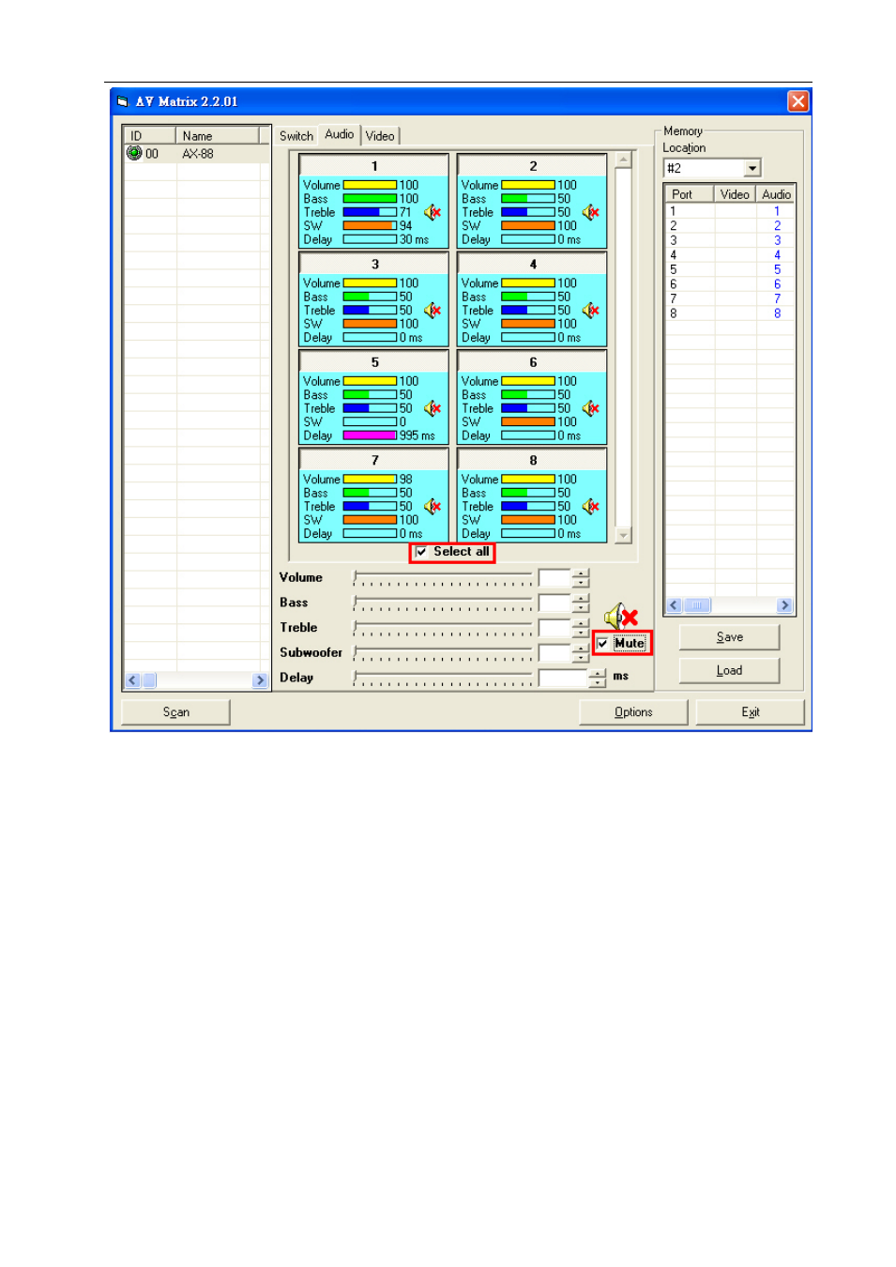Toggle the Select all checkbox
The image size is (896, 1267).
click(x=422, y=552)
